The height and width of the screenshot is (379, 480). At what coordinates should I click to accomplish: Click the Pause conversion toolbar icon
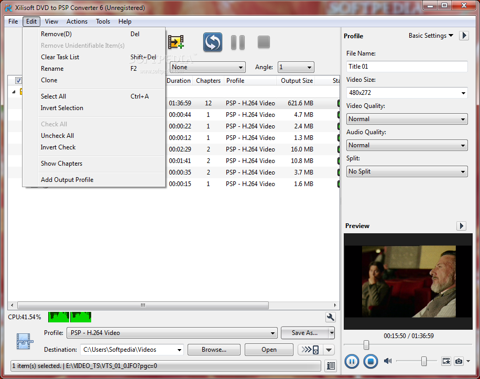coord(238,42)
